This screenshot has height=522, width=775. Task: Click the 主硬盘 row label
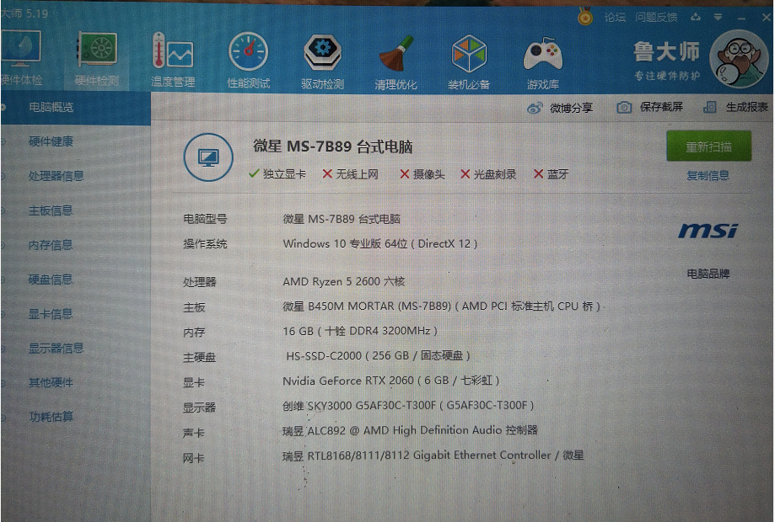(200, 357)
